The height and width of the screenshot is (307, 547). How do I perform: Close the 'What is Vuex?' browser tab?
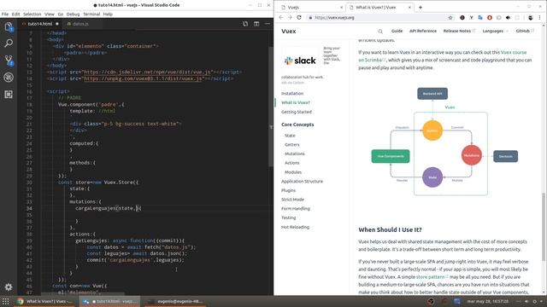[409, 8]
